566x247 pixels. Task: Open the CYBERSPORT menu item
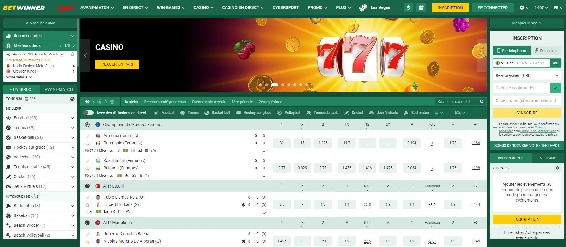click(286, 8)
